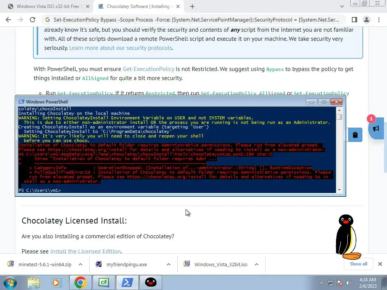The height and width of the screenshot is (290, 387).
Task: Open the C# application on the taskbar
Action: click(104, 282)
